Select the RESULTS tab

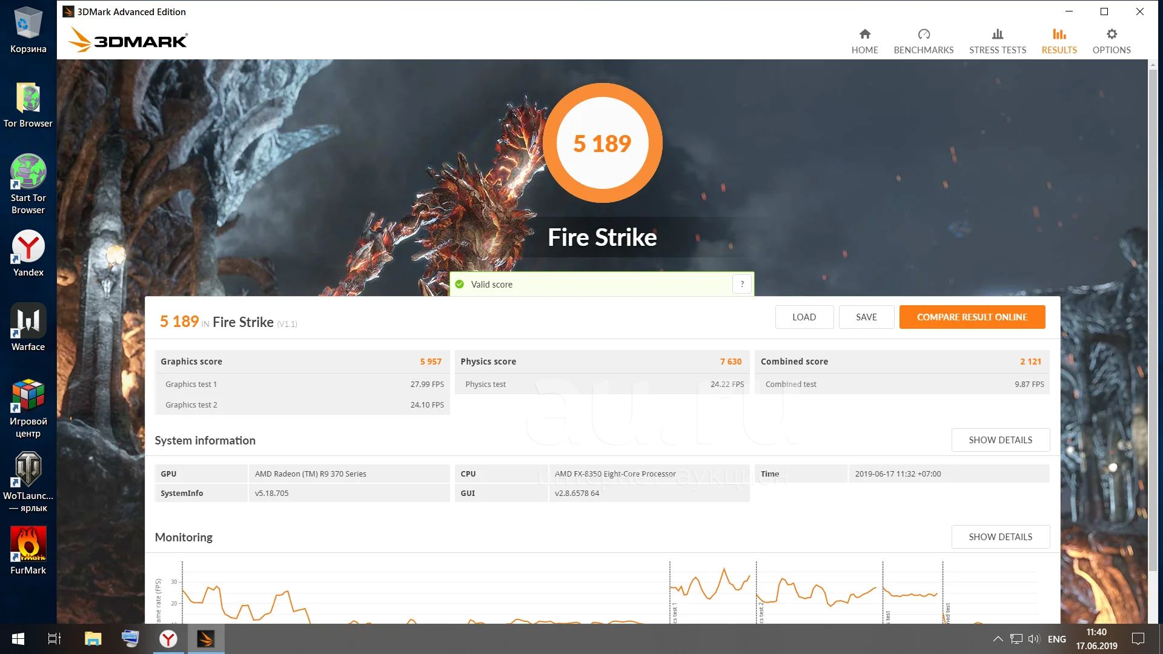point(1059,41)
